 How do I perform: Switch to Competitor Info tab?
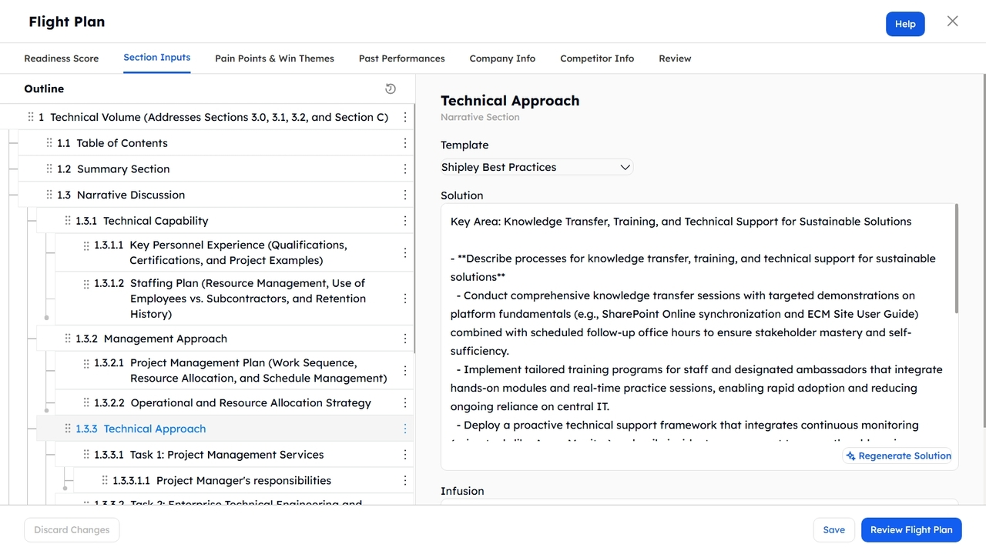click(597, 58)
